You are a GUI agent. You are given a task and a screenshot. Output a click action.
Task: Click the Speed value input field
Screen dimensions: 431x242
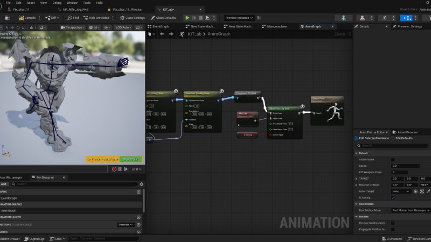point(410,166)
